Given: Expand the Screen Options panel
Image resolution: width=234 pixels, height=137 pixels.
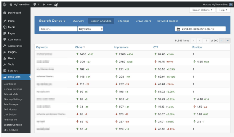Looking at the screenshot, I should 202,10.
